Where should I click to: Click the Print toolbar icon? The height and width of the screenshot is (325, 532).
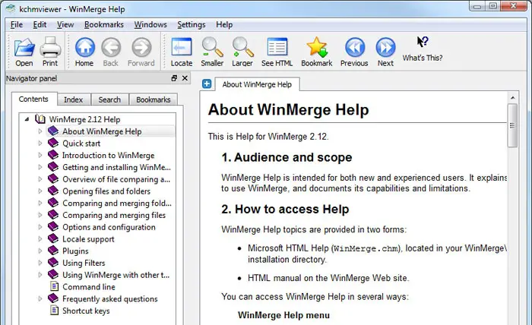(50, 47)
